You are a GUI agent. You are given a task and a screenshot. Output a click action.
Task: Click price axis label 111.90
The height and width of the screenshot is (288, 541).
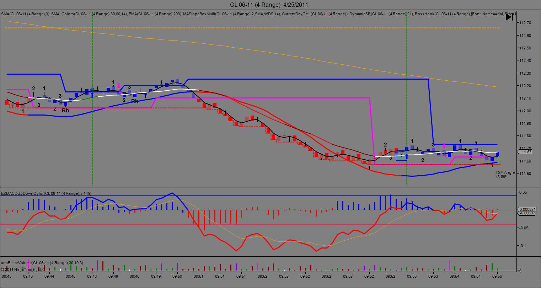tap(525, 123)
